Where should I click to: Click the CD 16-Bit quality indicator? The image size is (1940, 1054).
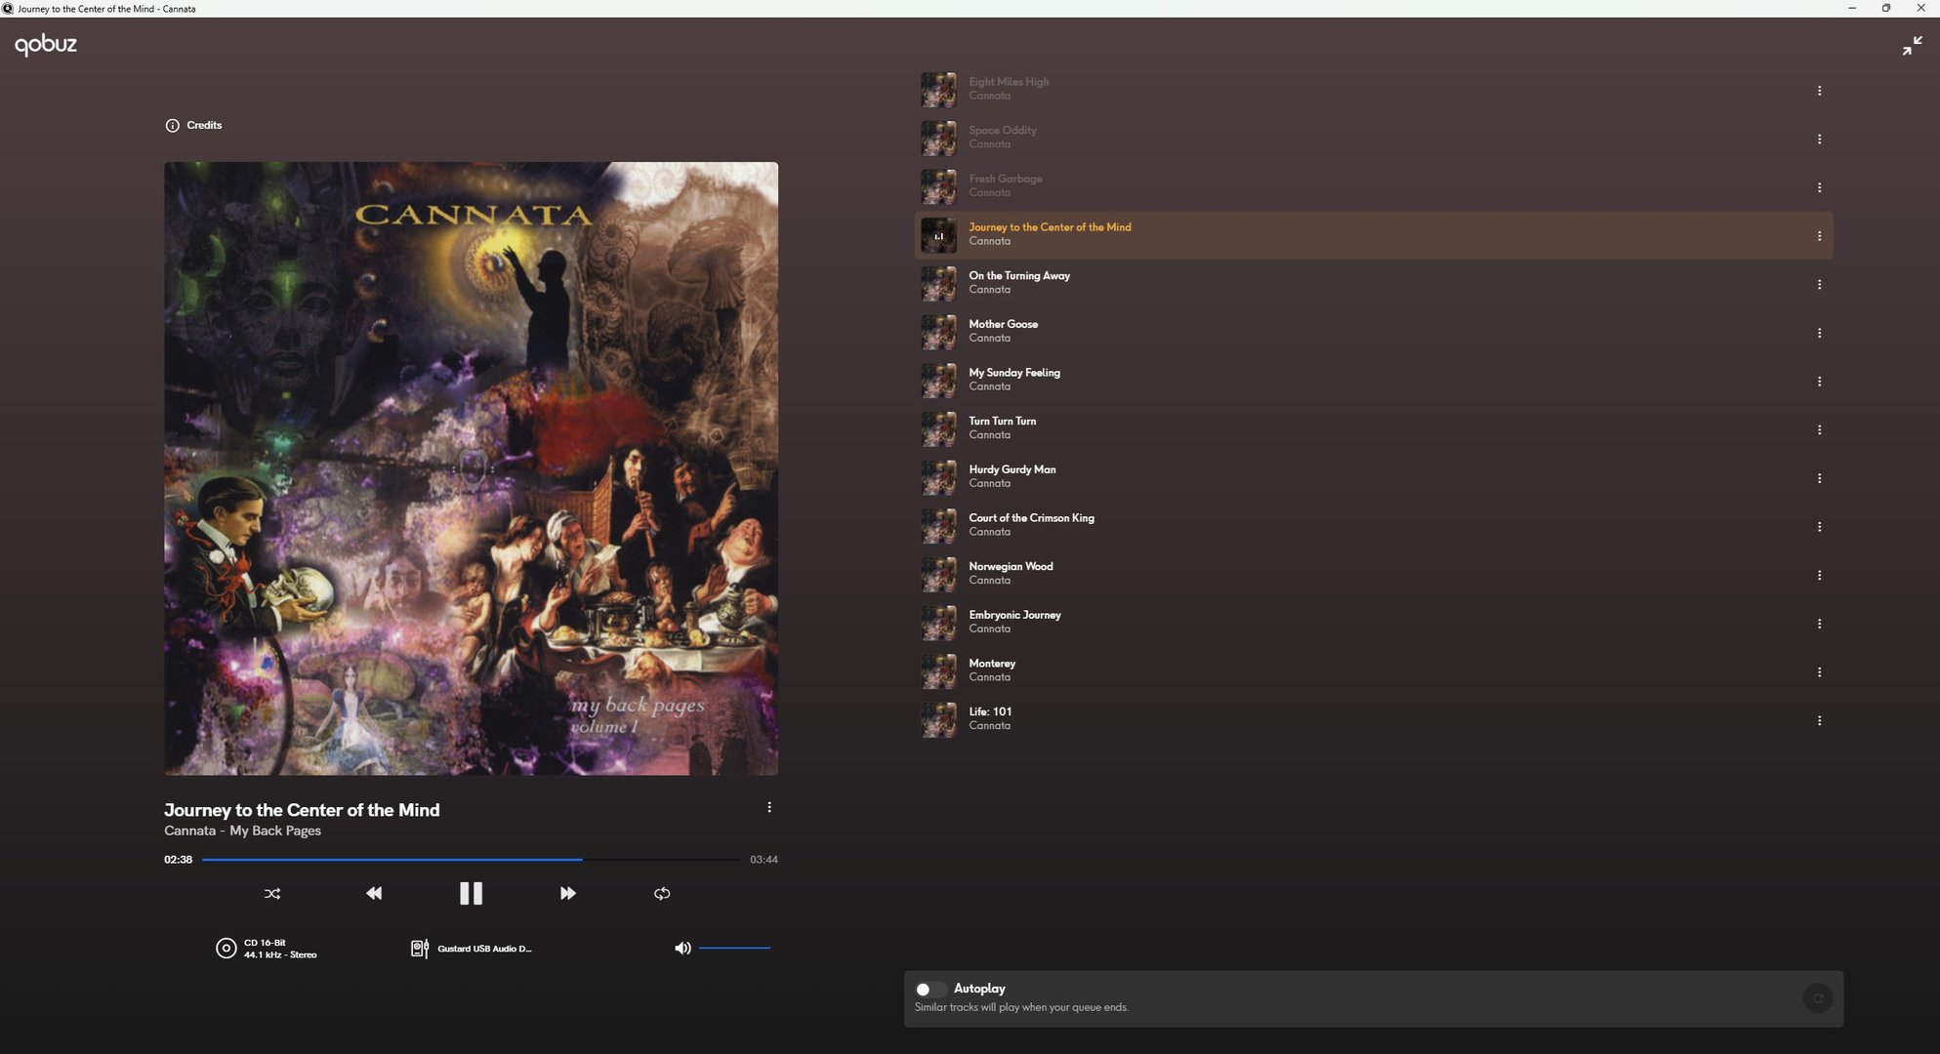click(x=267, y=949)
